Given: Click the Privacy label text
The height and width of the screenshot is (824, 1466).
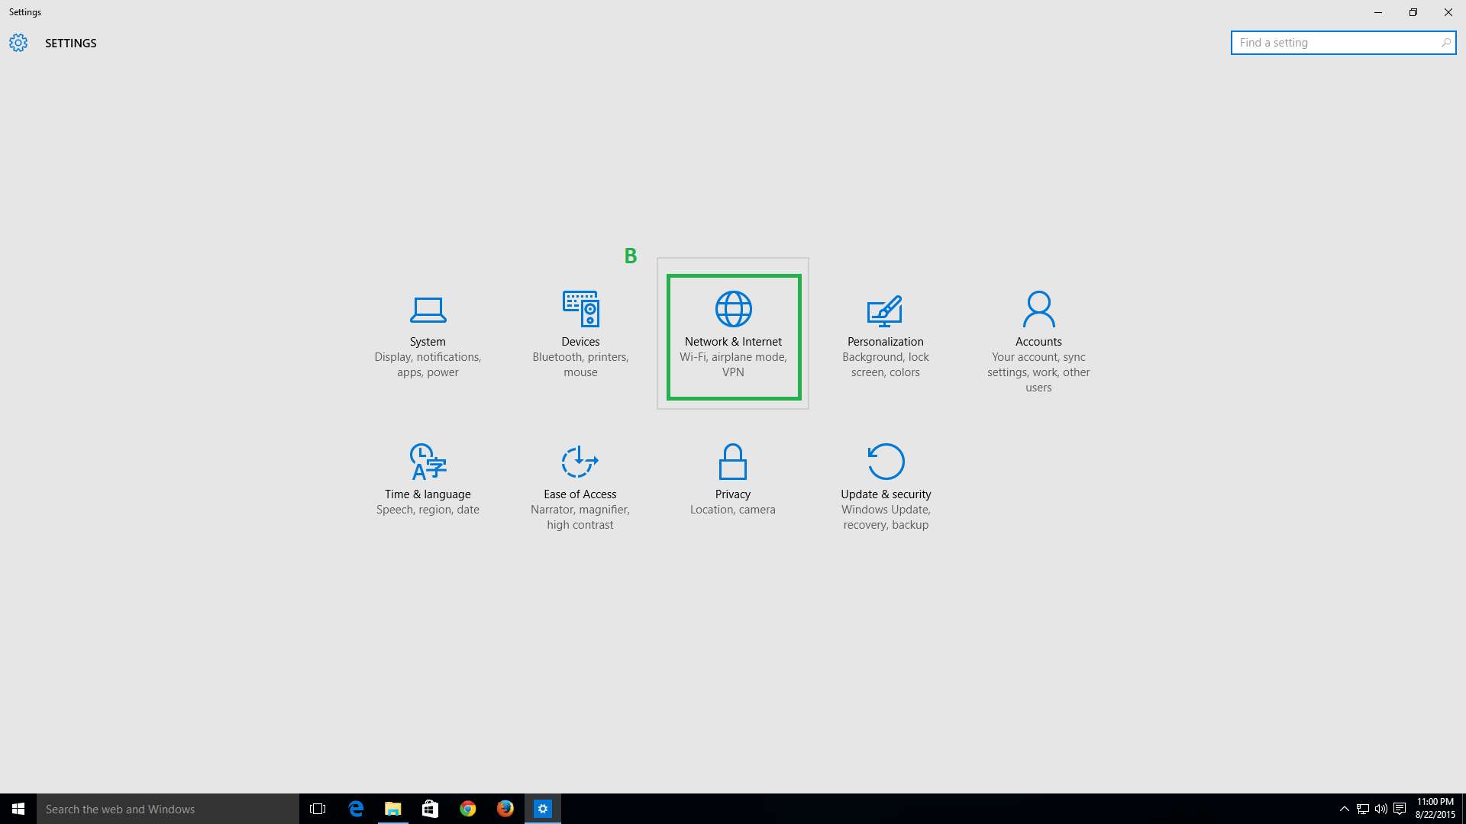Looking at the screenshot, I should pos(733,494).
